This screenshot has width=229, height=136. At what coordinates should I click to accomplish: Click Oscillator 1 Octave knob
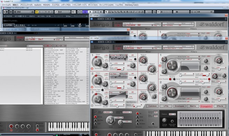(x=98, y=62)
